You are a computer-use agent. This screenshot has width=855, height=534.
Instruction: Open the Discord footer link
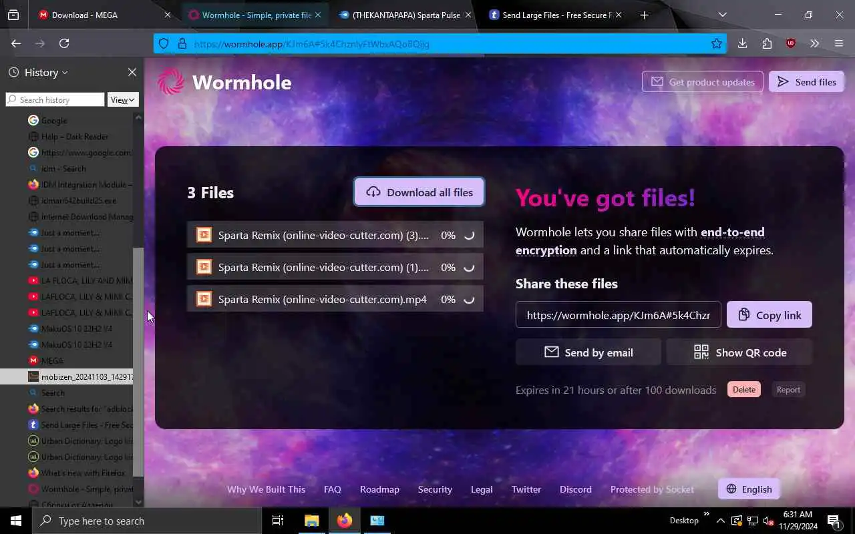point(576,489)
